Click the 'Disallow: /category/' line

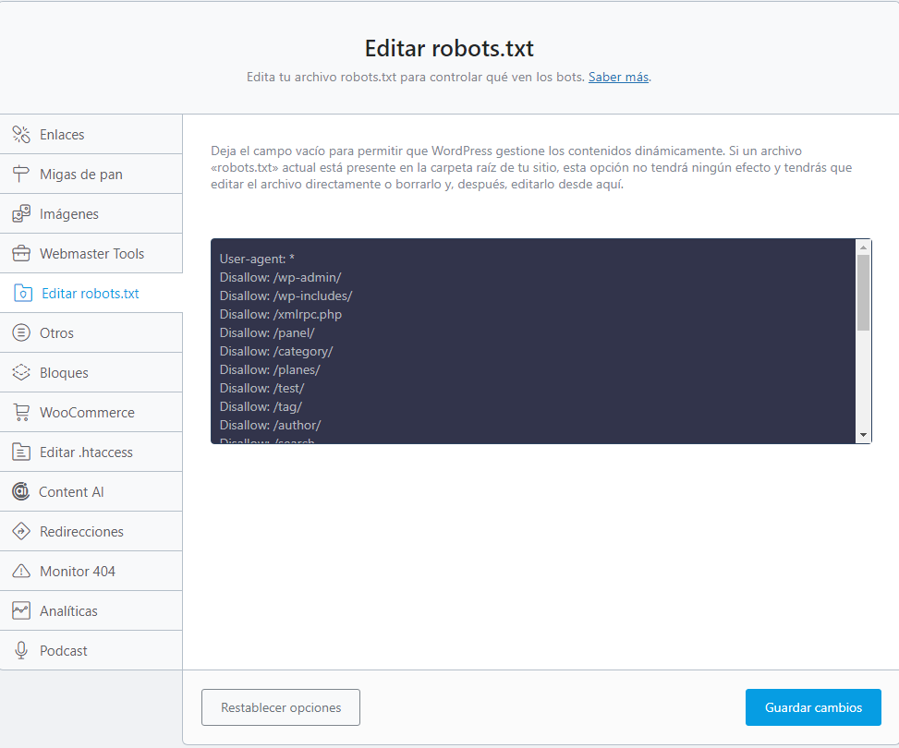276,351
